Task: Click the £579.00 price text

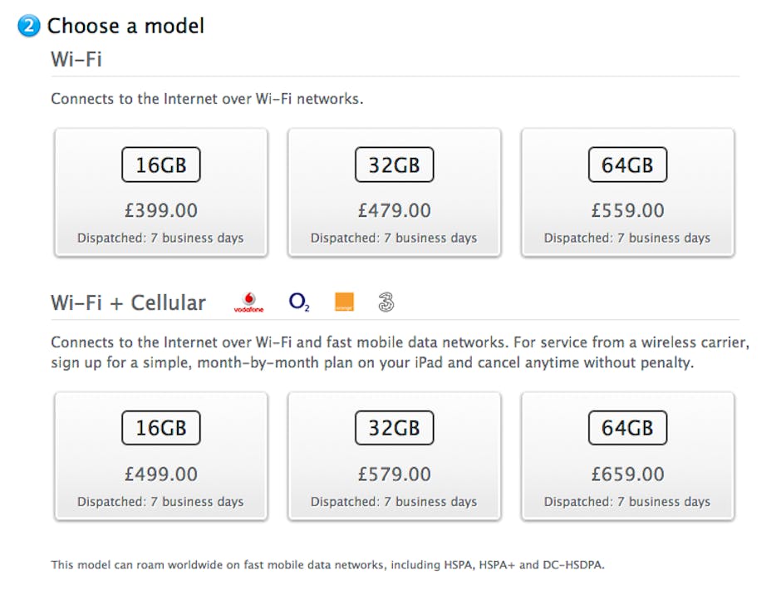Action: (395, 474)
